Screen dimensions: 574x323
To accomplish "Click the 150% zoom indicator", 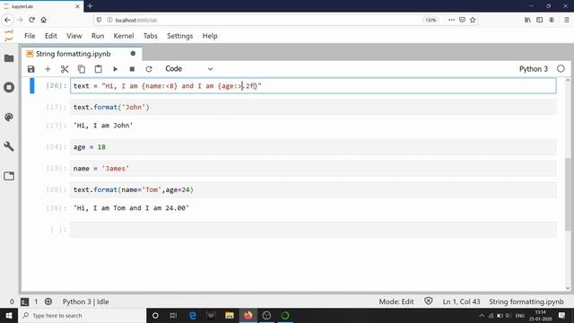I will [430, 20].
